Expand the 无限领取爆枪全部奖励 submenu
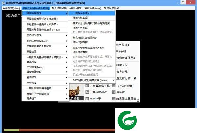Image resolution: width=197 pixels, height=133 pixels. point(45,47)
